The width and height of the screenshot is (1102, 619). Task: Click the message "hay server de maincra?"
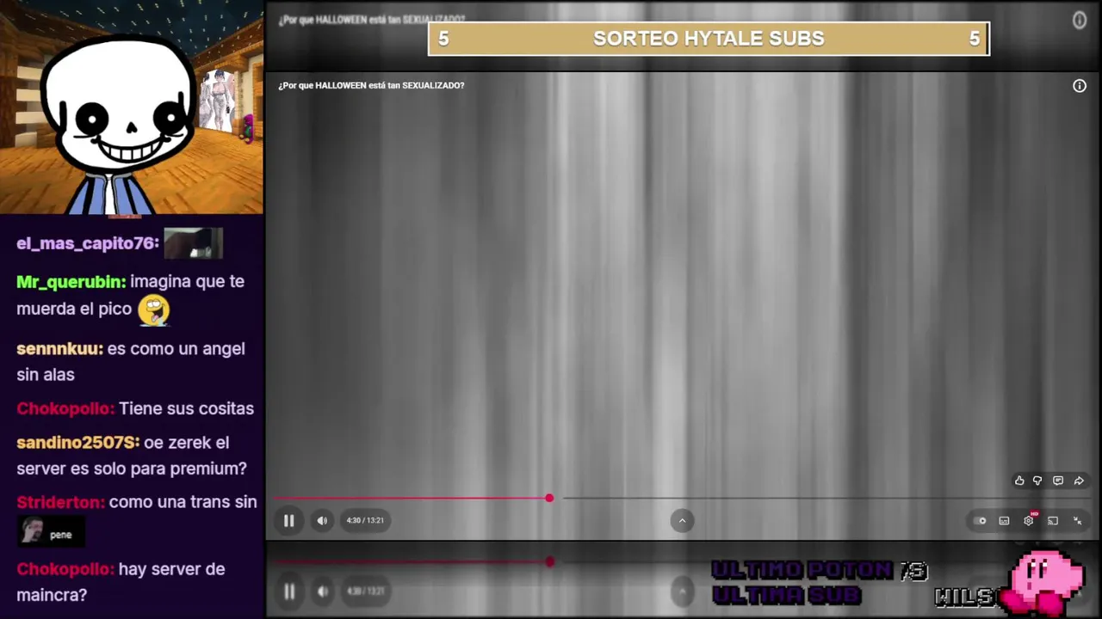point(121,582)
